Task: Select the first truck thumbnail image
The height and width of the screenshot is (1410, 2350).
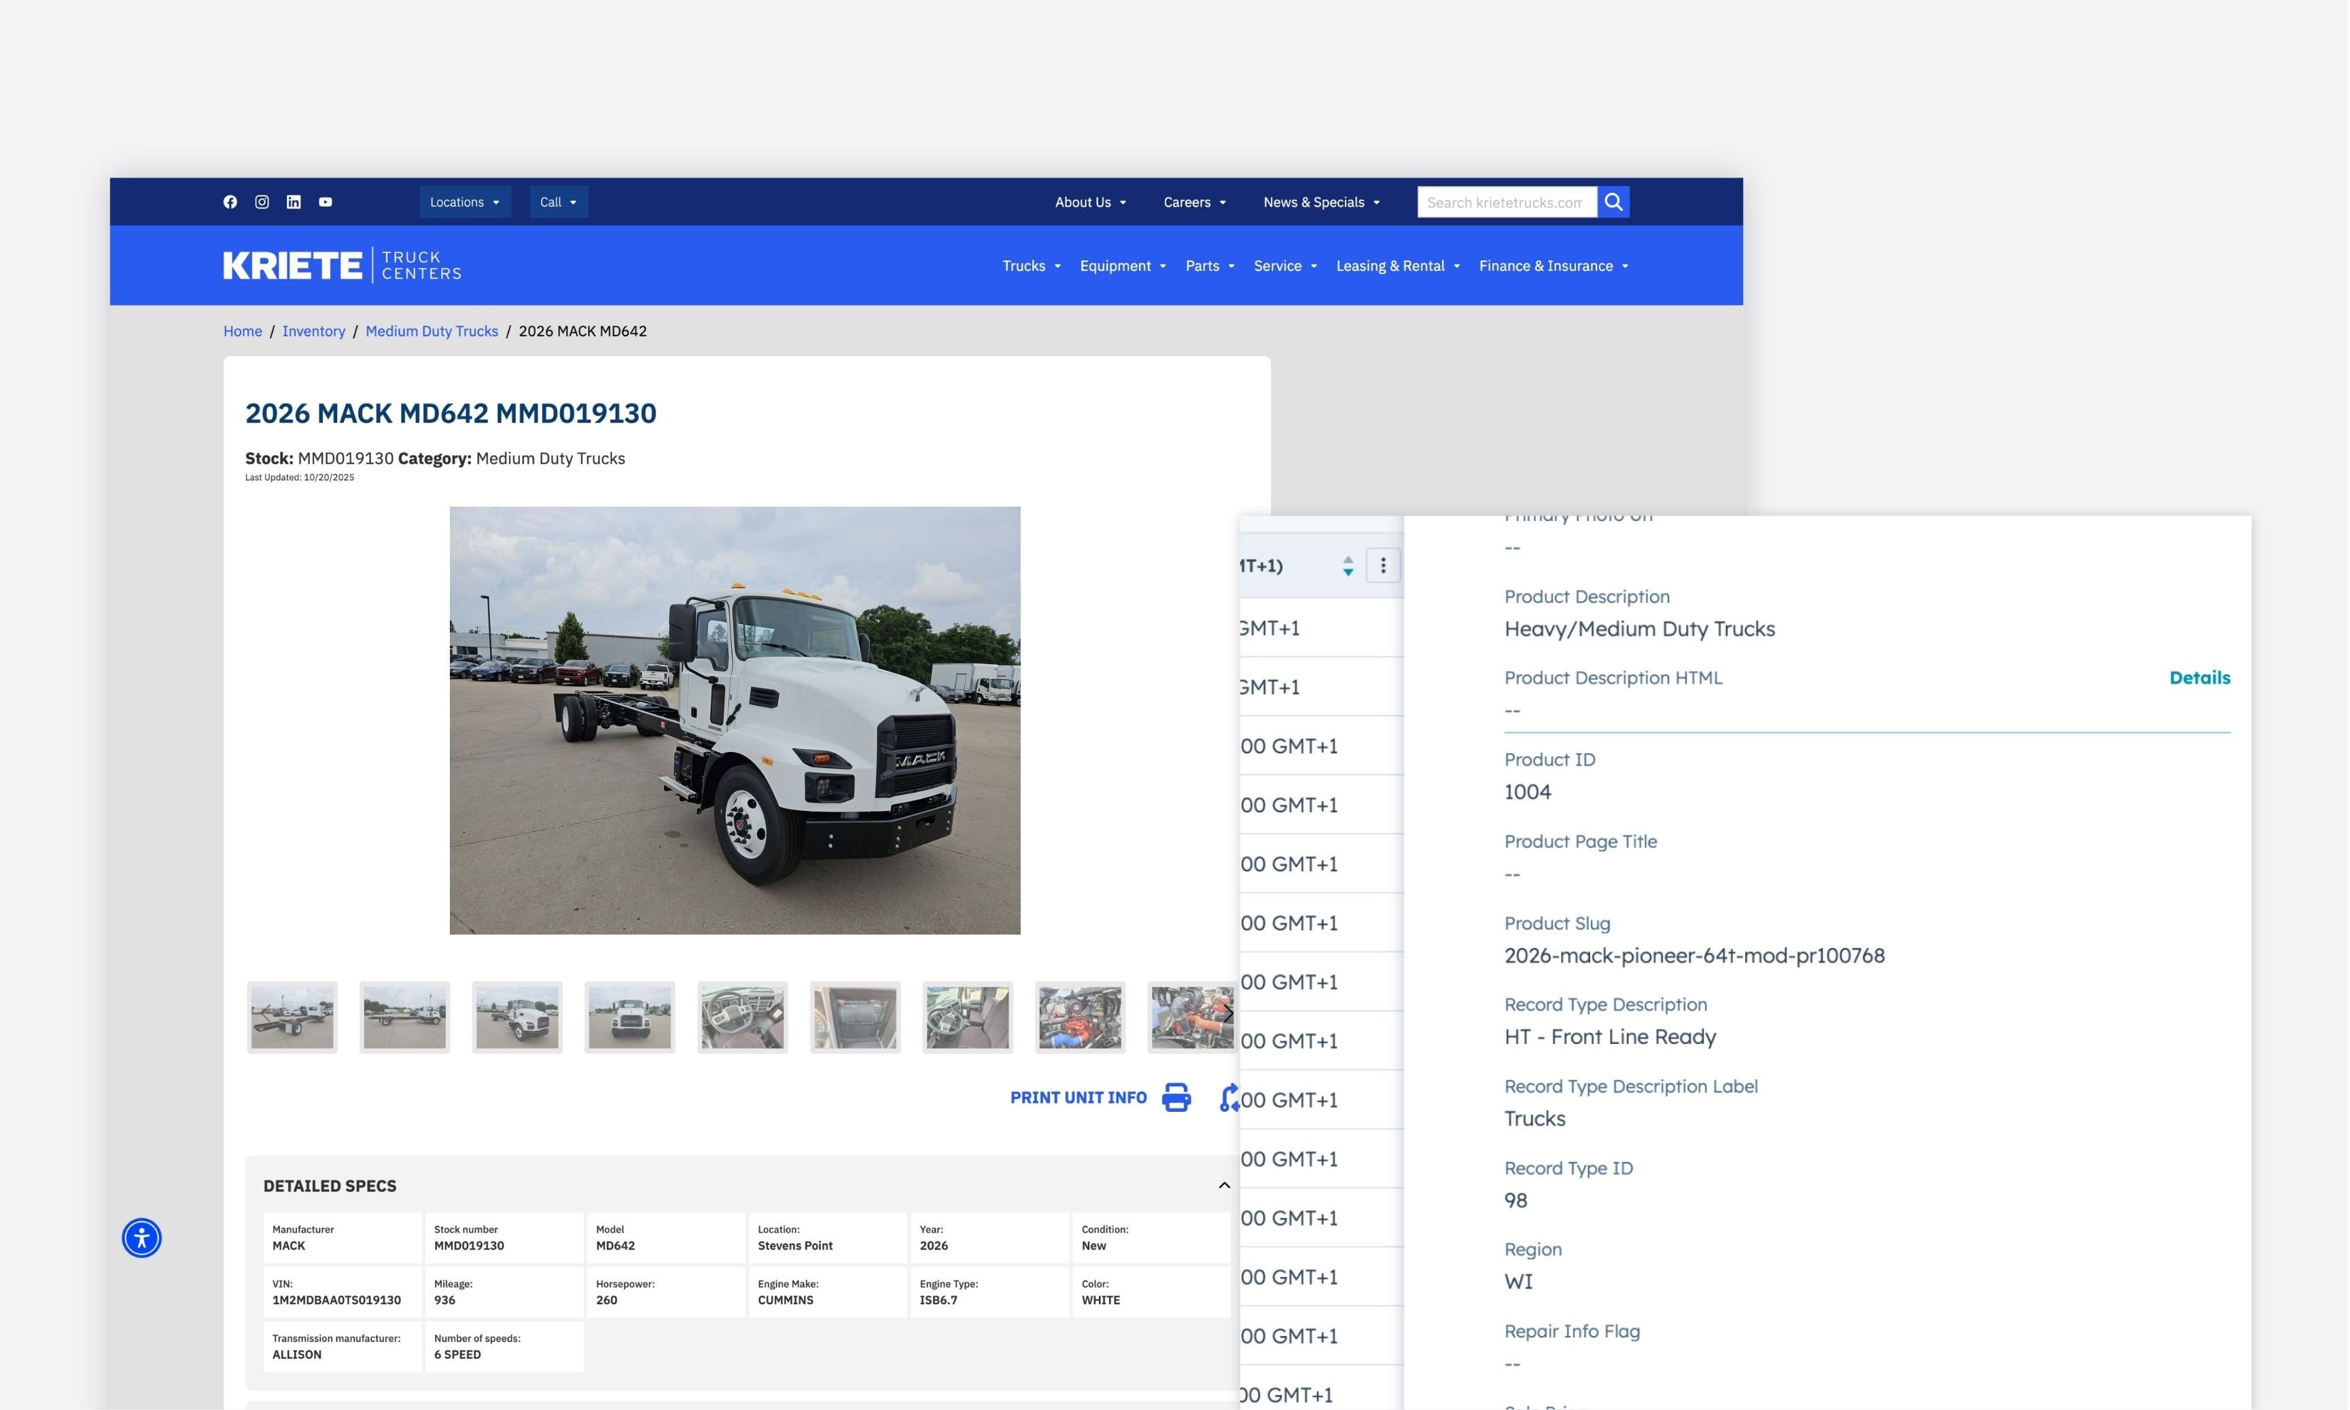Action: tap(293, 1017)
